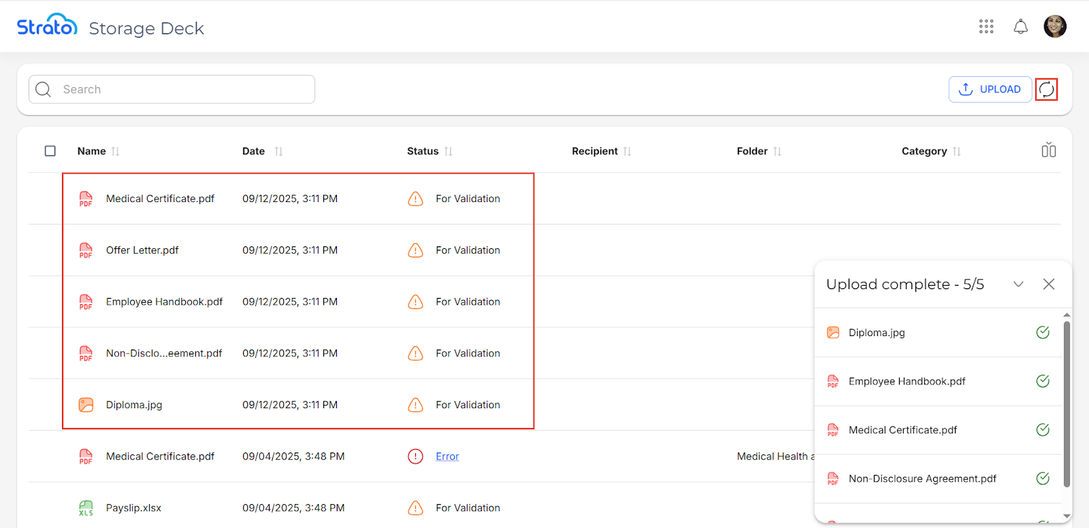Click the red error status icon
The height and width of the screenshot is (528, 1089).
(x=415, y=457)
